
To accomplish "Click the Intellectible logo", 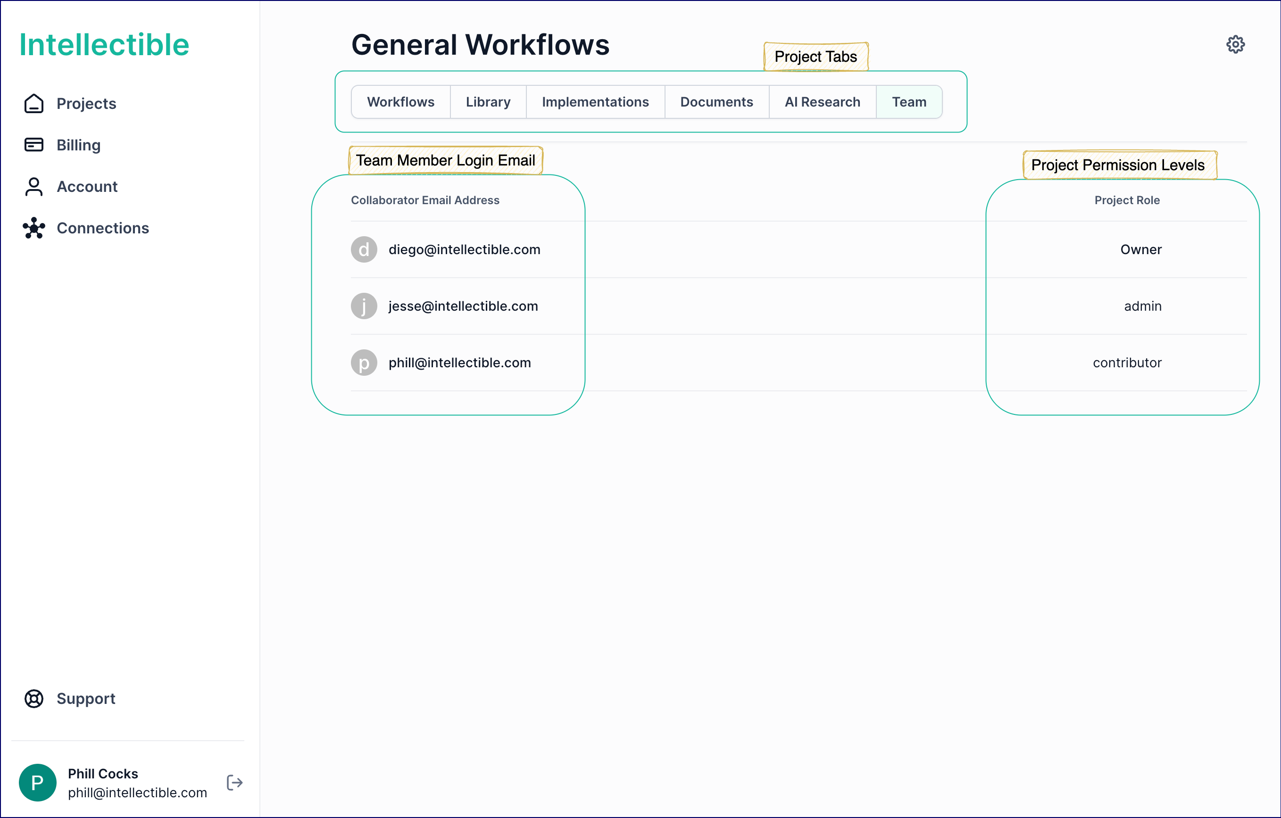I will pyautogui.click(x=104, y=45).
